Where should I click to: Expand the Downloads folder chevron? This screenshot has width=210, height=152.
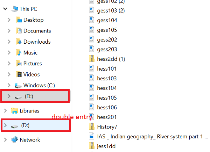[x=9, y=42]
